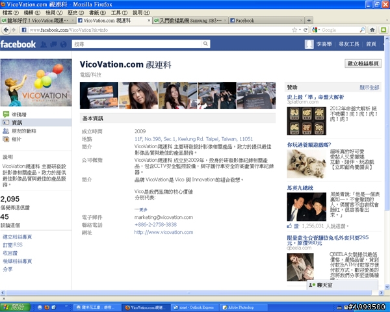The width and height of the screenshot is (390, 312).
Task: Click 尋友工具 in Facebook header
Action: 349,44
